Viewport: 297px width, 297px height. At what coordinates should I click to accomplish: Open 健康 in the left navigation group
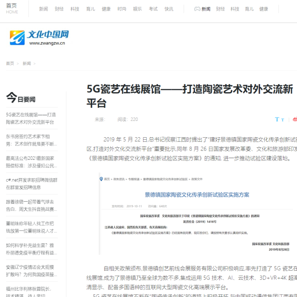pyautogui.click(x=106, y=9)
